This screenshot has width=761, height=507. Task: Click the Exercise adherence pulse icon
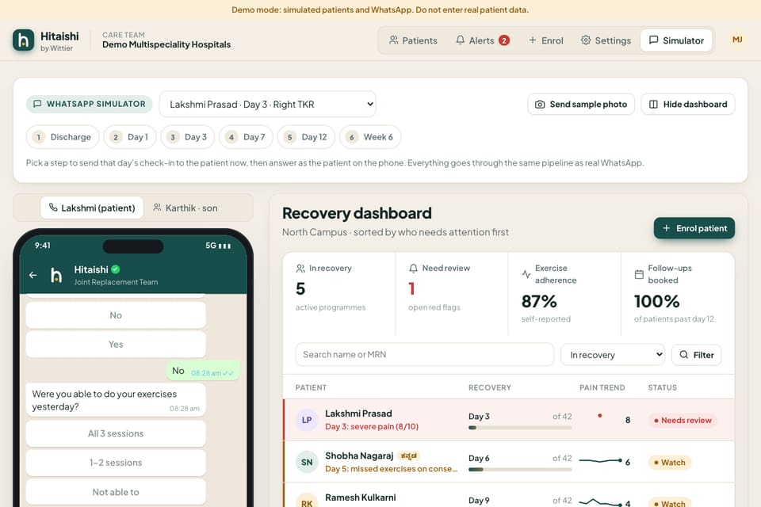(526, 274)
